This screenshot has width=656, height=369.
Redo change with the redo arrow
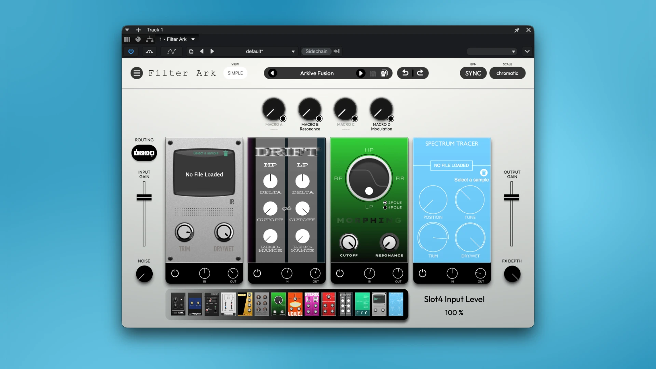(x=420, y=73)
